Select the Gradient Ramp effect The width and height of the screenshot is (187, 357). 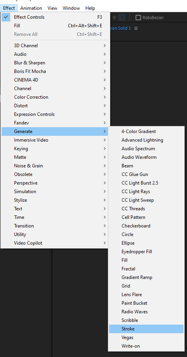click(x=146, y=277)
